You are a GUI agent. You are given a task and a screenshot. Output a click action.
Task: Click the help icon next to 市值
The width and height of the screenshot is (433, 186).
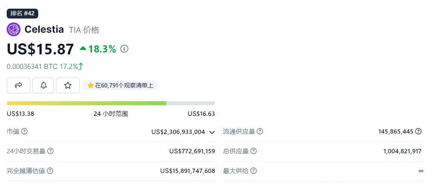(x=24, y=131)
